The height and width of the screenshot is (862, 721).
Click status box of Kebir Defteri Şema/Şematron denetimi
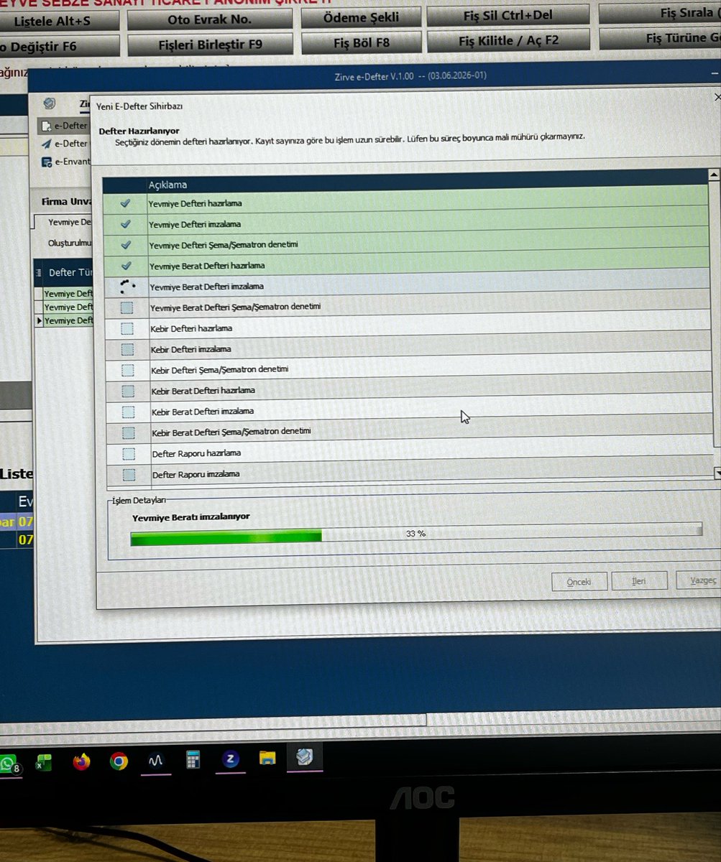(128, 371)
